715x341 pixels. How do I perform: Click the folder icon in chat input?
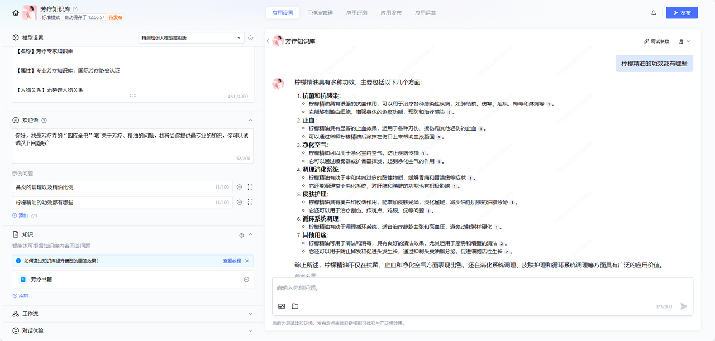tap(295, 306)
